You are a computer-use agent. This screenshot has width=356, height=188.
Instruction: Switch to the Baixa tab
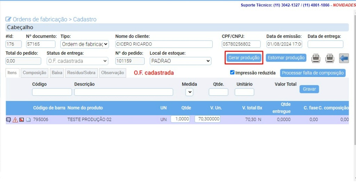click(57, 73)
